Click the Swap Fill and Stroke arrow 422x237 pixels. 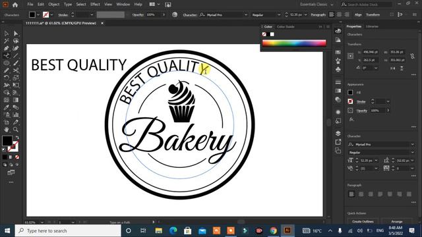17,138
